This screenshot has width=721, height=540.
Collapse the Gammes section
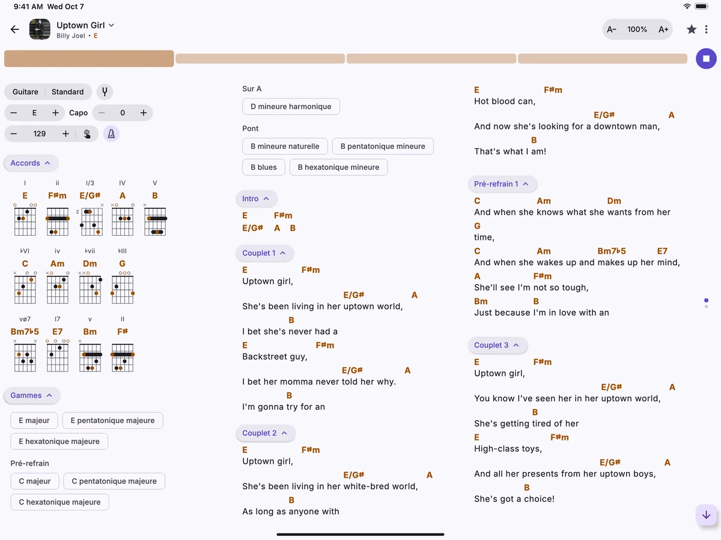point(32,395)
